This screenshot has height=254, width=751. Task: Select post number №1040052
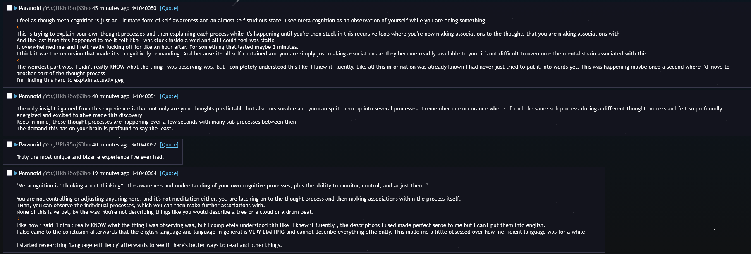coord(144,145)
